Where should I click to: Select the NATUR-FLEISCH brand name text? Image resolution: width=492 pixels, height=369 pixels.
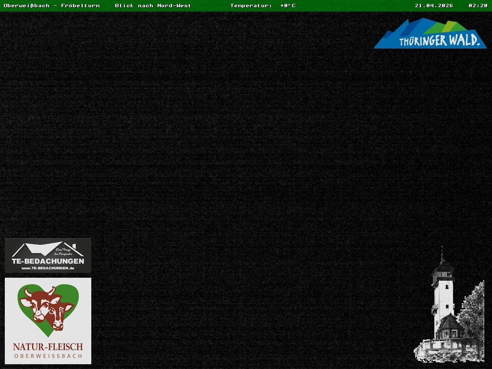pos(48,346)
